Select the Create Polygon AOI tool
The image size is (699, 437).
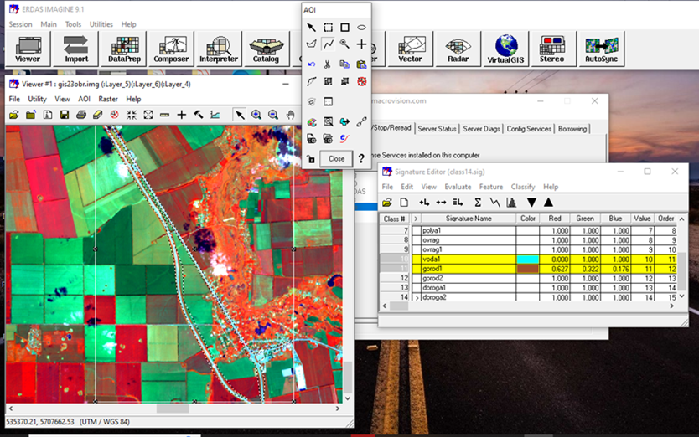tap(311, 44)
